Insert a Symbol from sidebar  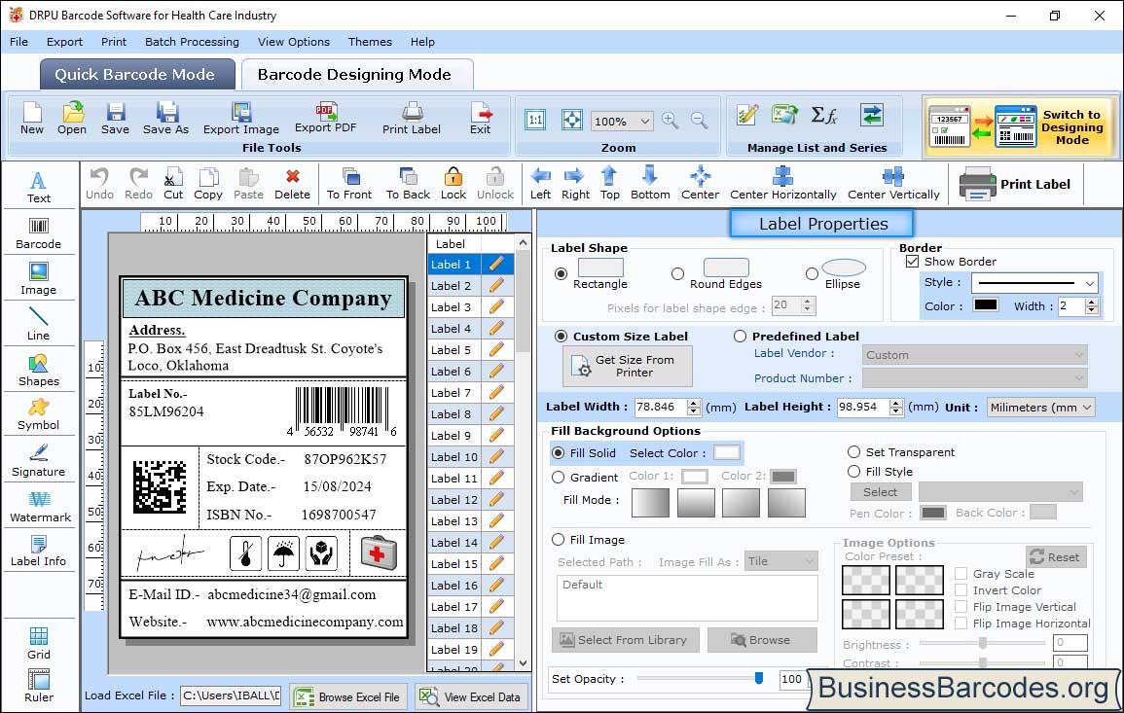(39, 415)
